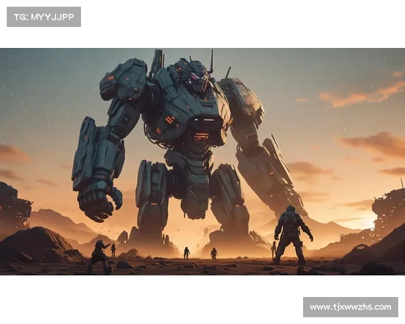
Task: Click the TG: MYYJJPP label box
Action: [44, 17]
